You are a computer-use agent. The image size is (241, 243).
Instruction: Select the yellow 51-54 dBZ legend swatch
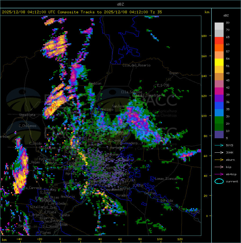(x=219, y=62)
